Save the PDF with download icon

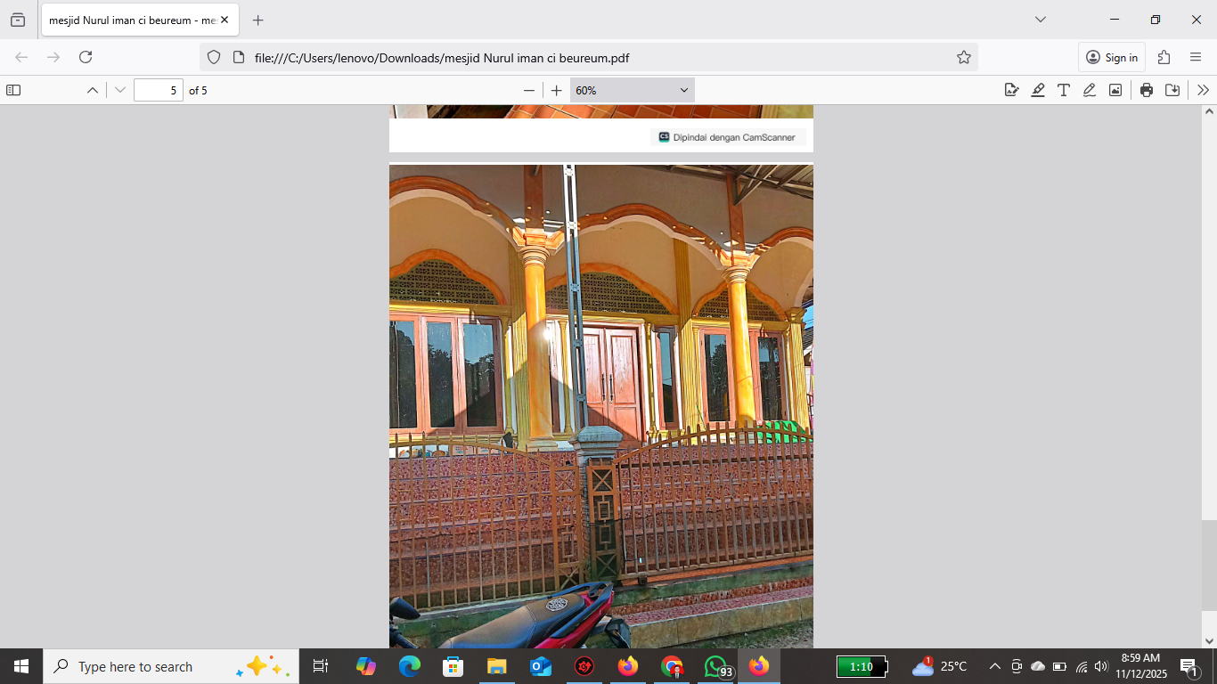click(x=1172, y=90)
